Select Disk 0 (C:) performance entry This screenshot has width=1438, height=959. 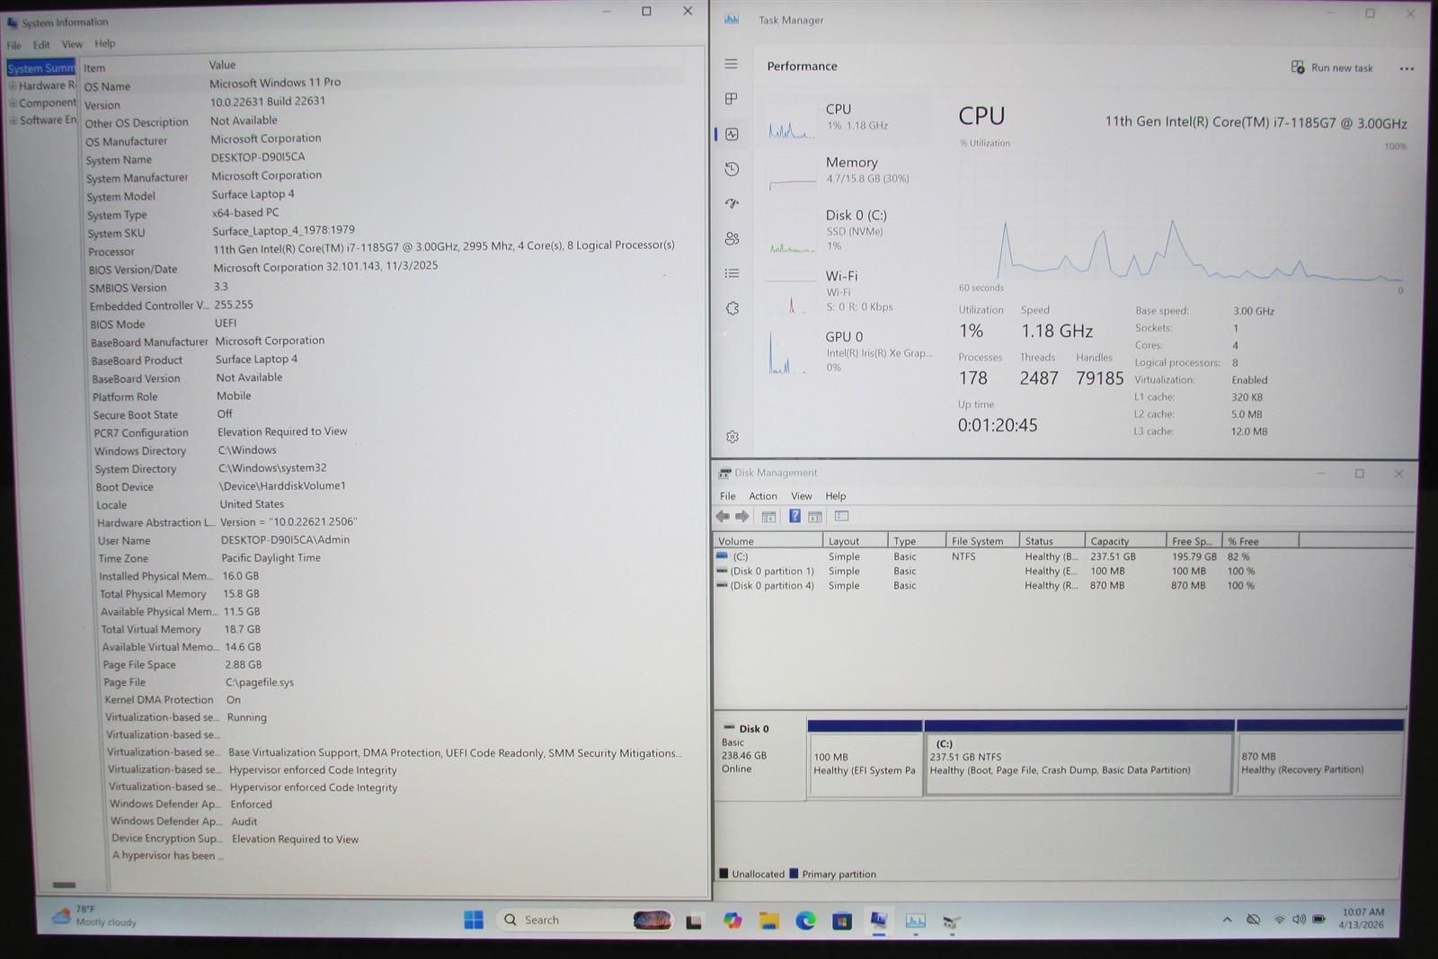tap(846, 231)
